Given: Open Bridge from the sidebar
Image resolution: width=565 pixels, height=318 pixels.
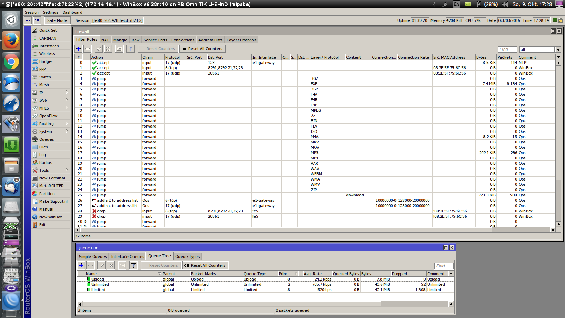Looking at the screenshot, I should point(51,61).
